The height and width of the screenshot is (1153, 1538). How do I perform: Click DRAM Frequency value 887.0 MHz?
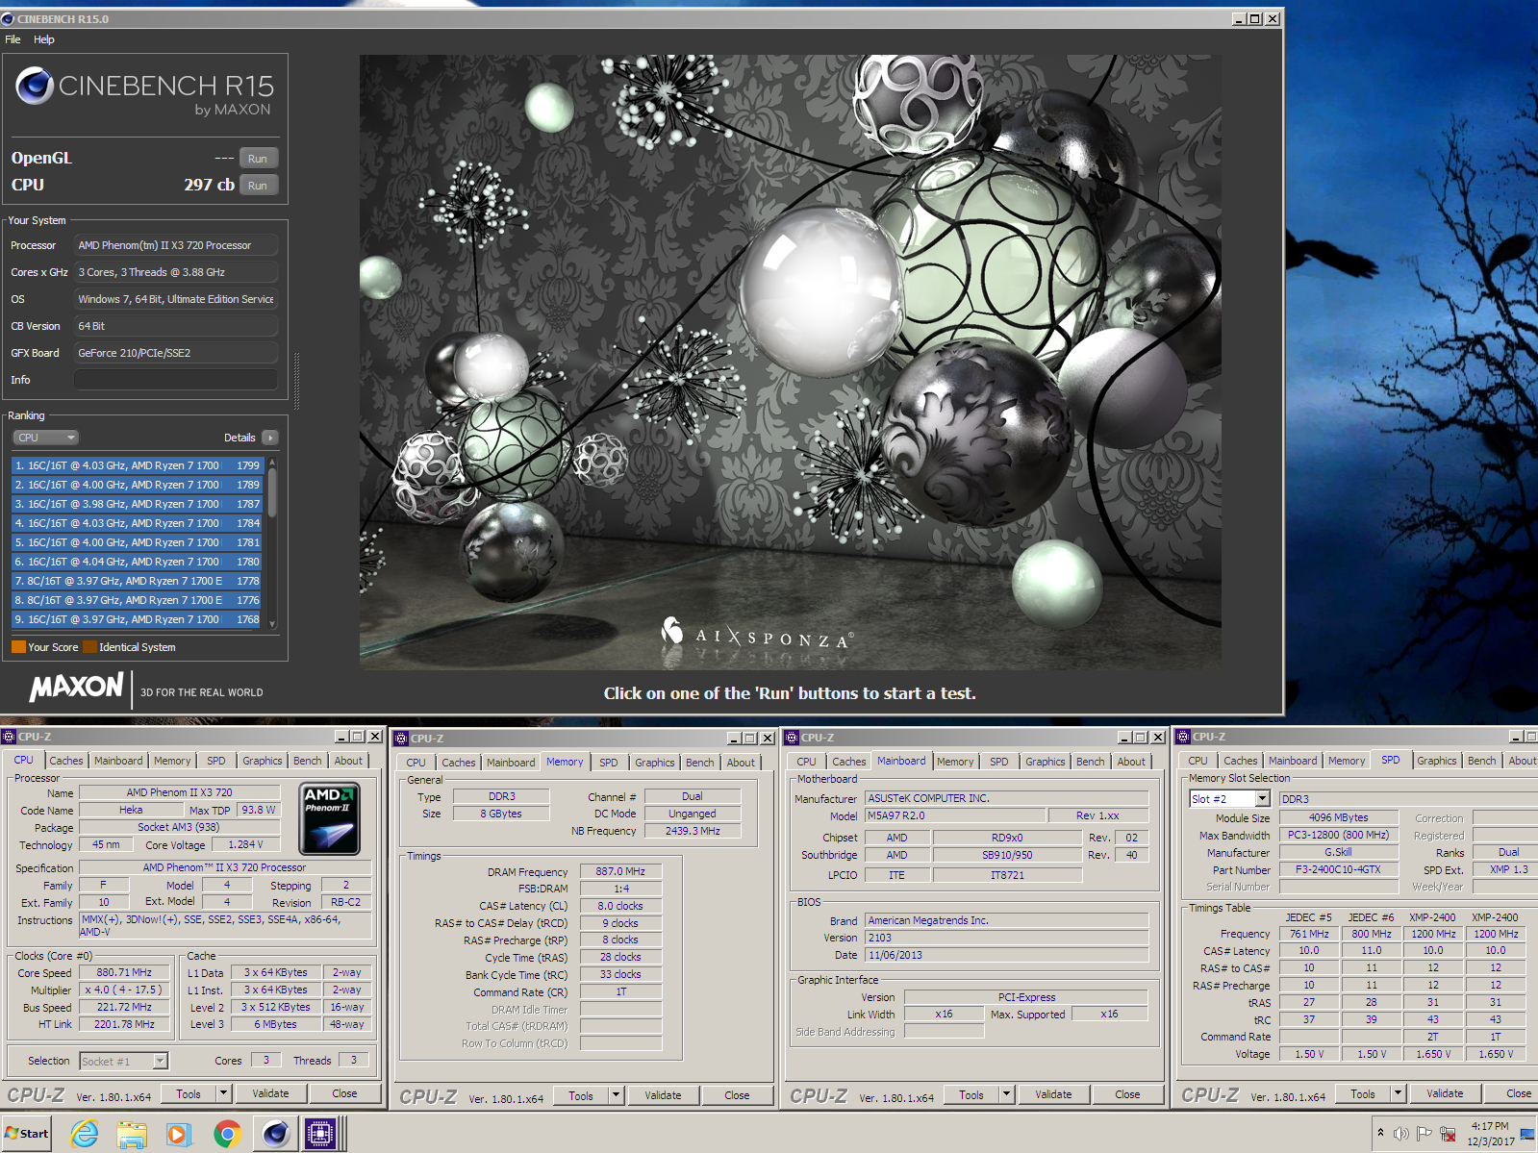pos(620,871)
